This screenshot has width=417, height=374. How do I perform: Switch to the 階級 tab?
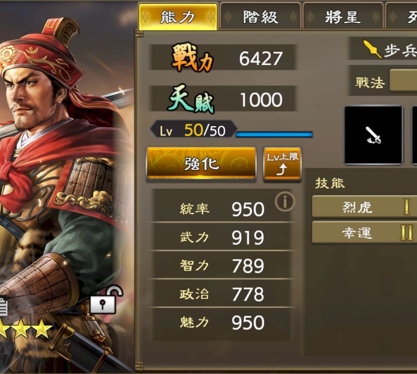tap(260, 16)
